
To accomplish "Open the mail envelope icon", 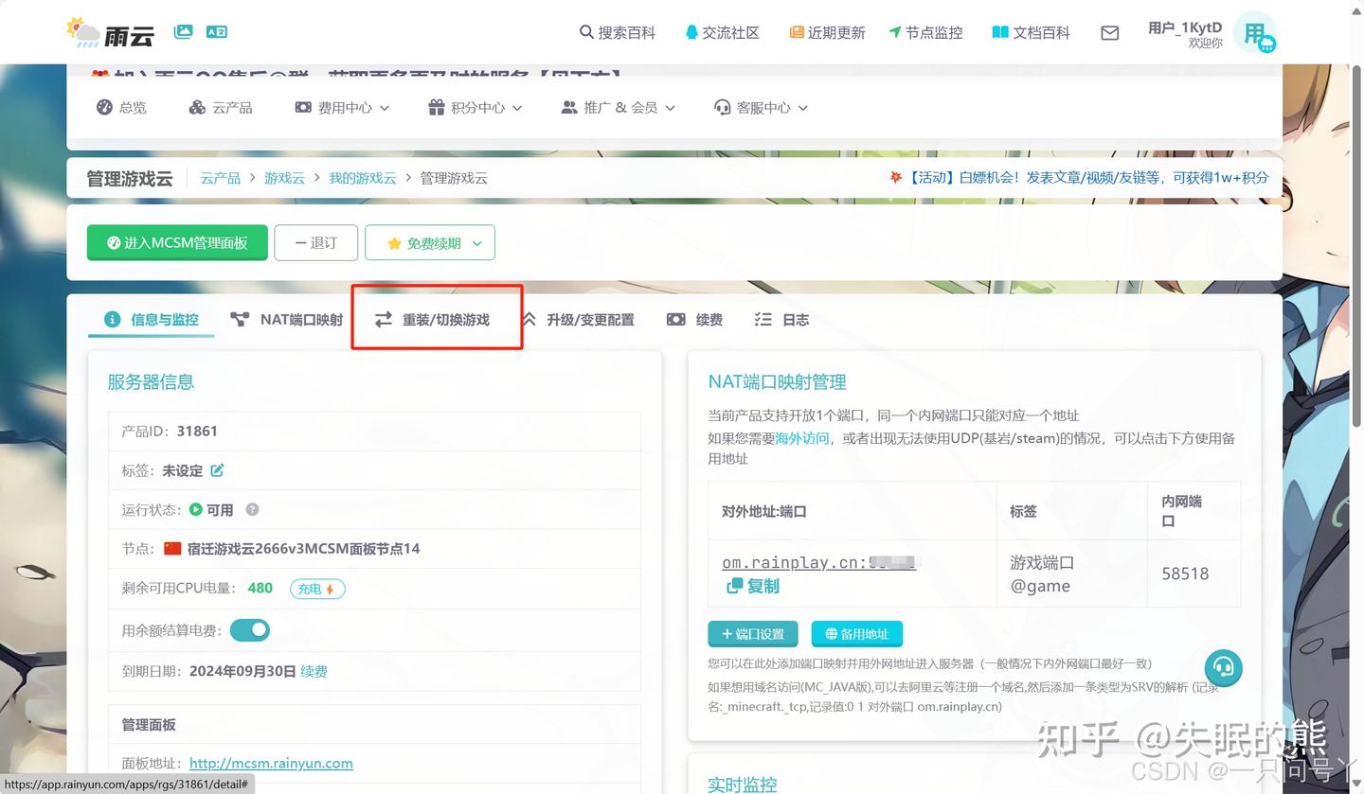I will pos(1109,31).
